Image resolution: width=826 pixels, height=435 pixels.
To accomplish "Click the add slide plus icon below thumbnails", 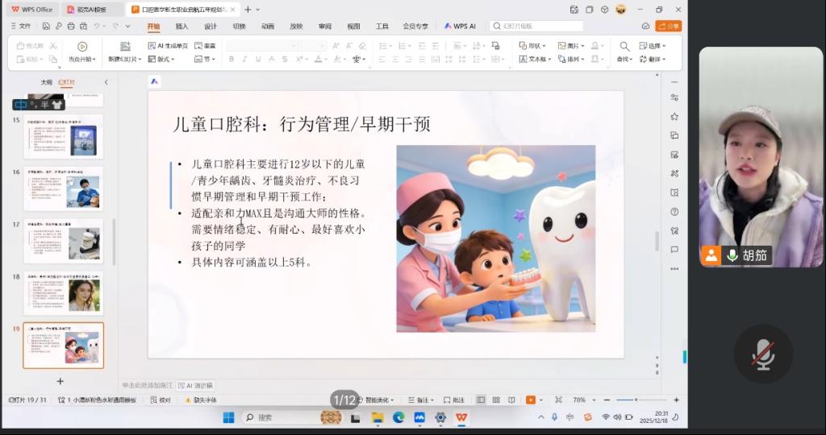I will (x=60, y=381).
